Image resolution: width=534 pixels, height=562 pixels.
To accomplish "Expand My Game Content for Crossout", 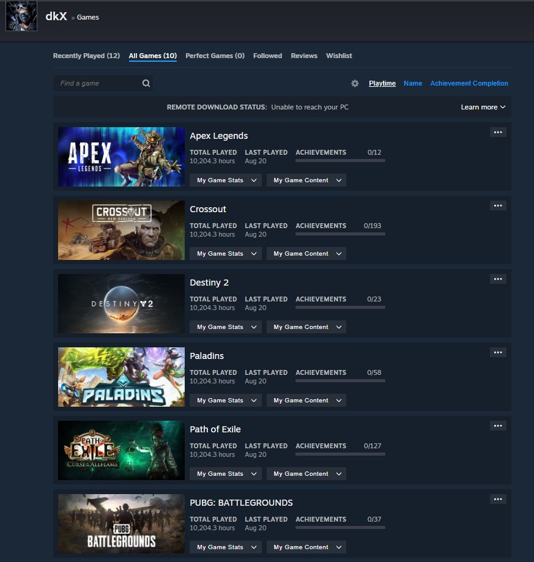I will click(x=306, y=253).
